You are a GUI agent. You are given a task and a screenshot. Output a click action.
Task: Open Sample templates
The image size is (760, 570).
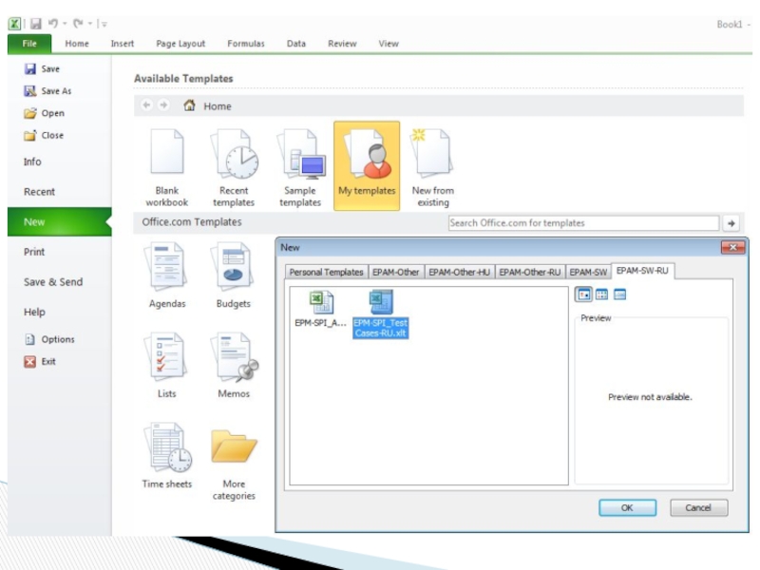[x=300, y=166]
